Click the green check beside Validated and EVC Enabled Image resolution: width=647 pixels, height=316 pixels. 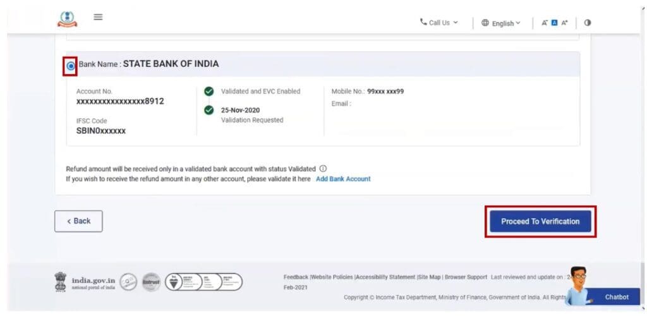(x=209, y=92)
